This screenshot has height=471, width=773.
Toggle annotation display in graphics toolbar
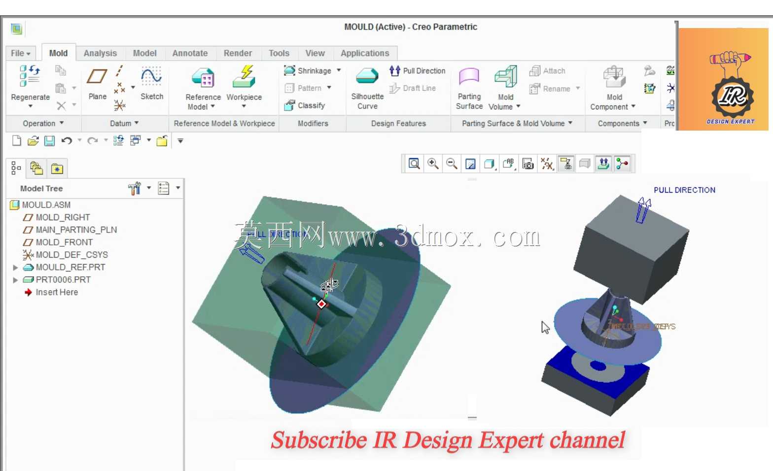pyautogui.click(x=566, y=164)
